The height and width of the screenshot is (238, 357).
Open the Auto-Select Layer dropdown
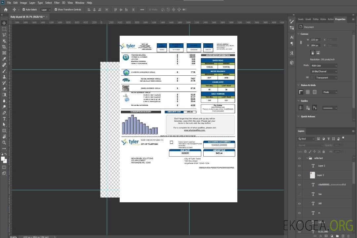46,10
